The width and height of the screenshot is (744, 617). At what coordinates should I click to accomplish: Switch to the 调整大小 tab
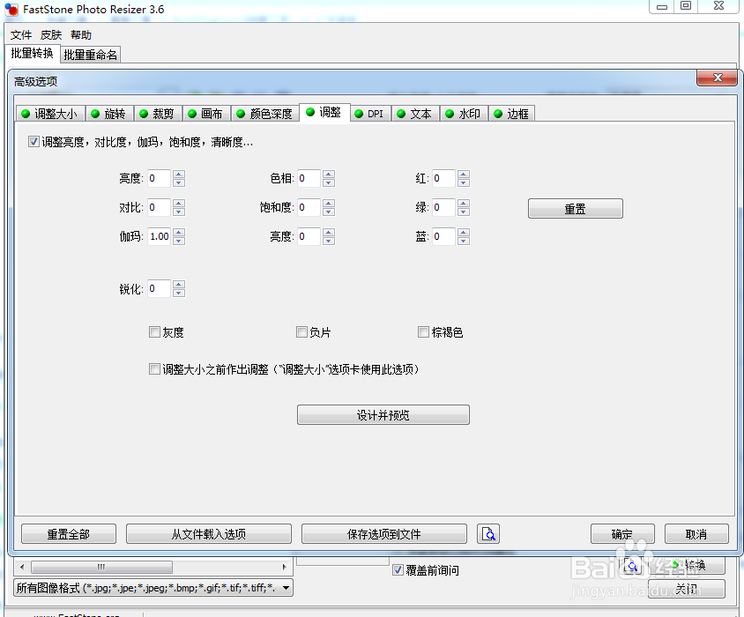point(50,114)
